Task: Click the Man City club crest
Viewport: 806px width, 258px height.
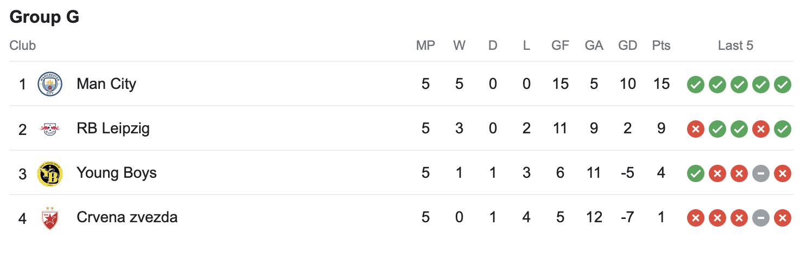Action: tap(50, 84)
